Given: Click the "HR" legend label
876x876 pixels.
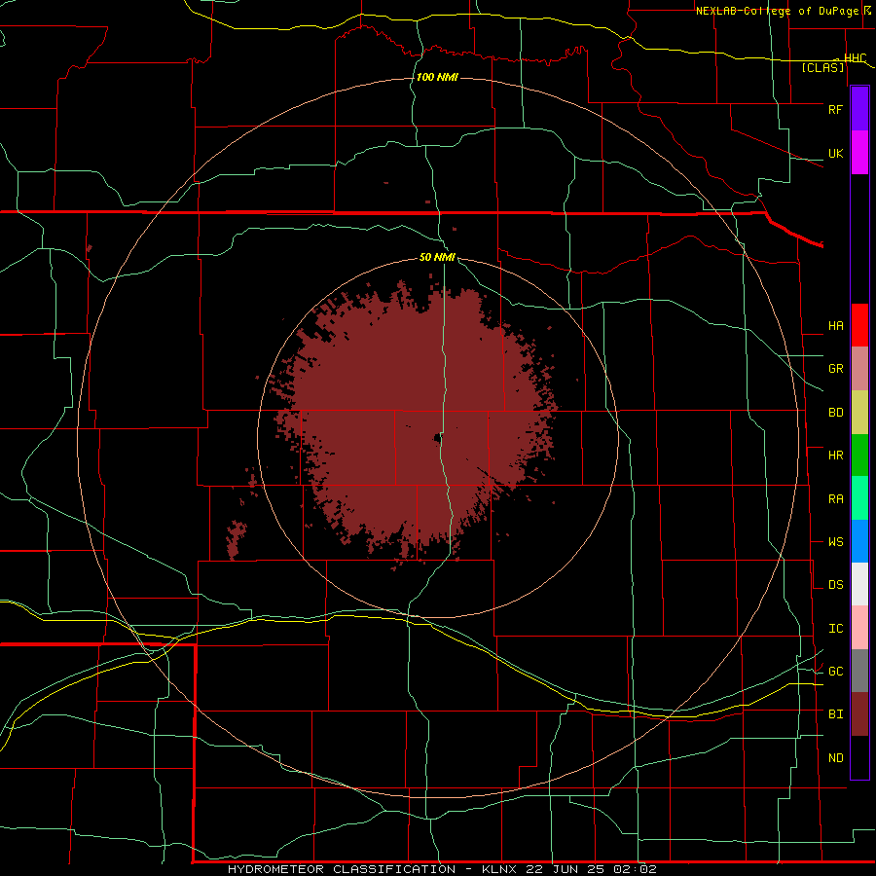Looking at the screenshot, I should pyautogui.click(x=835, y=456).
